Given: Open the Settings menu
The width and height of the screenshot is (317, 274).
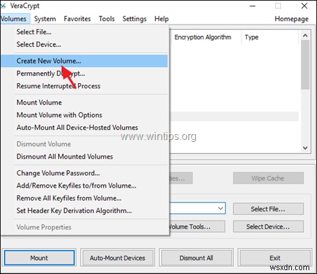Looking at the screenshot, I should (135, 19).
